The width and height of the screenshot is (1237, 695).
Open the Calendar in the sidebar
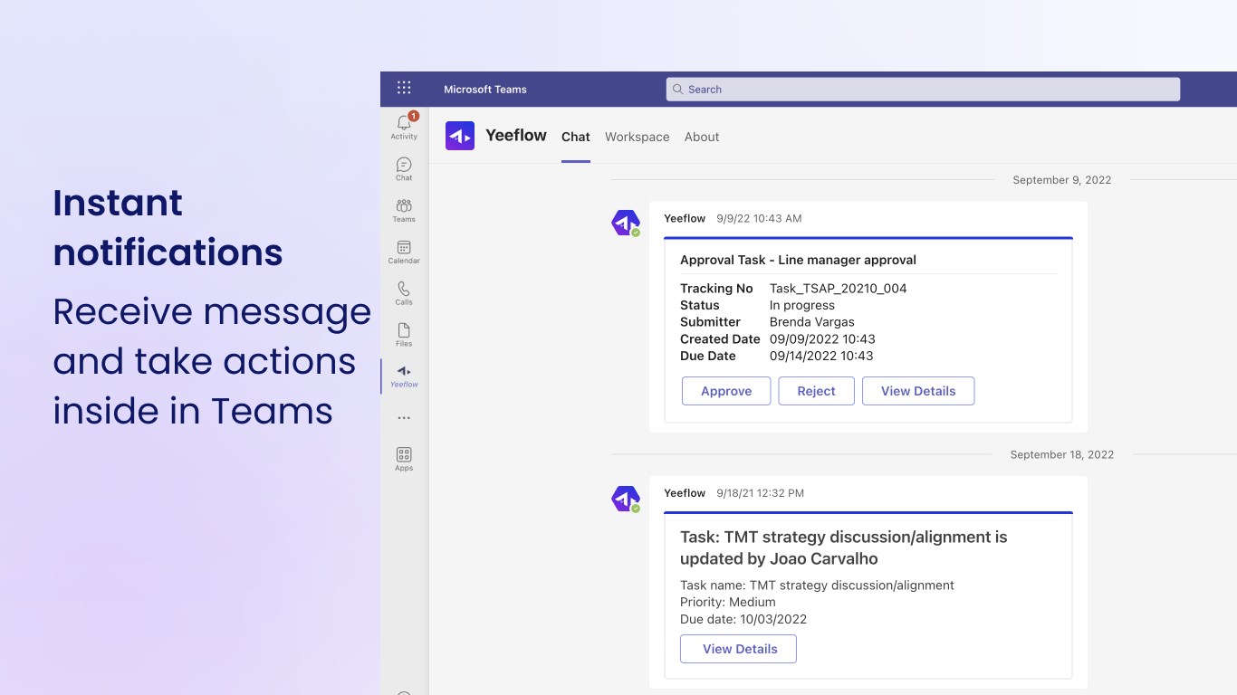pos(404,252)
